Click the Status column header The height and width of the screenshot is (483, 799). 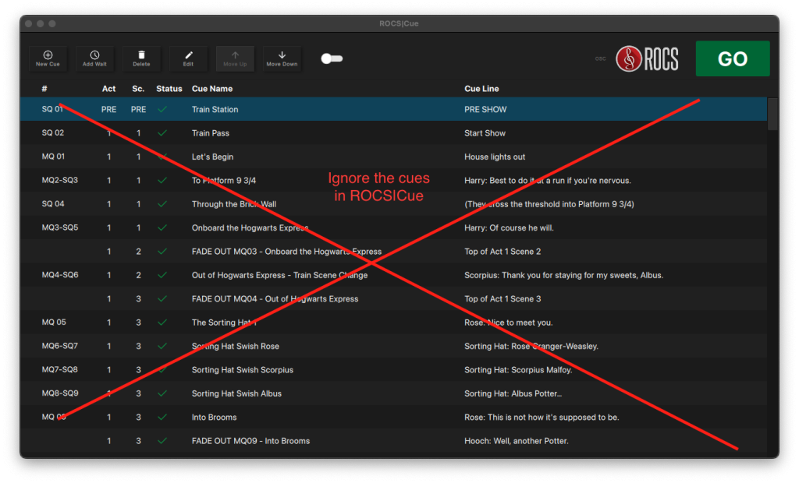(x=169, y=88)
